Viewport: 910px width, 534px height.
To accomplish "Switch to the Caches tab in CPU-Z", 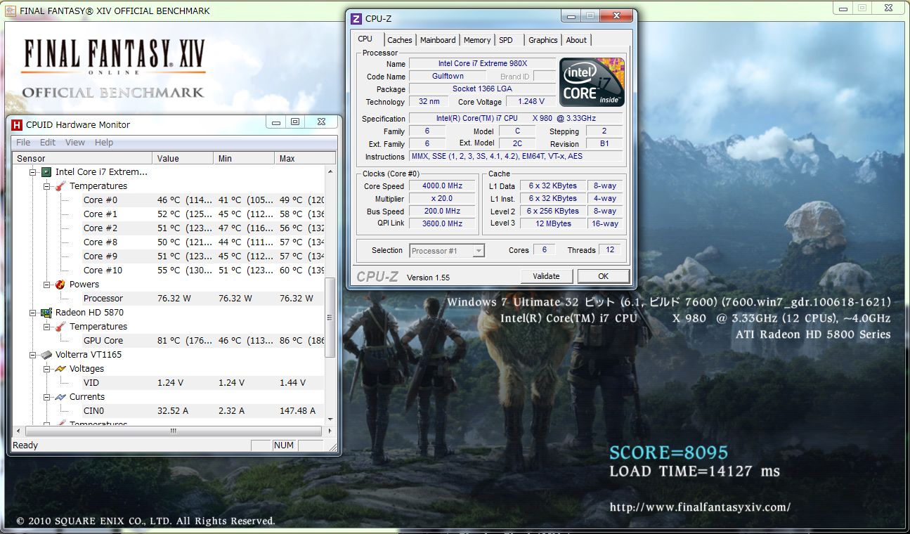I will point(400,40).
